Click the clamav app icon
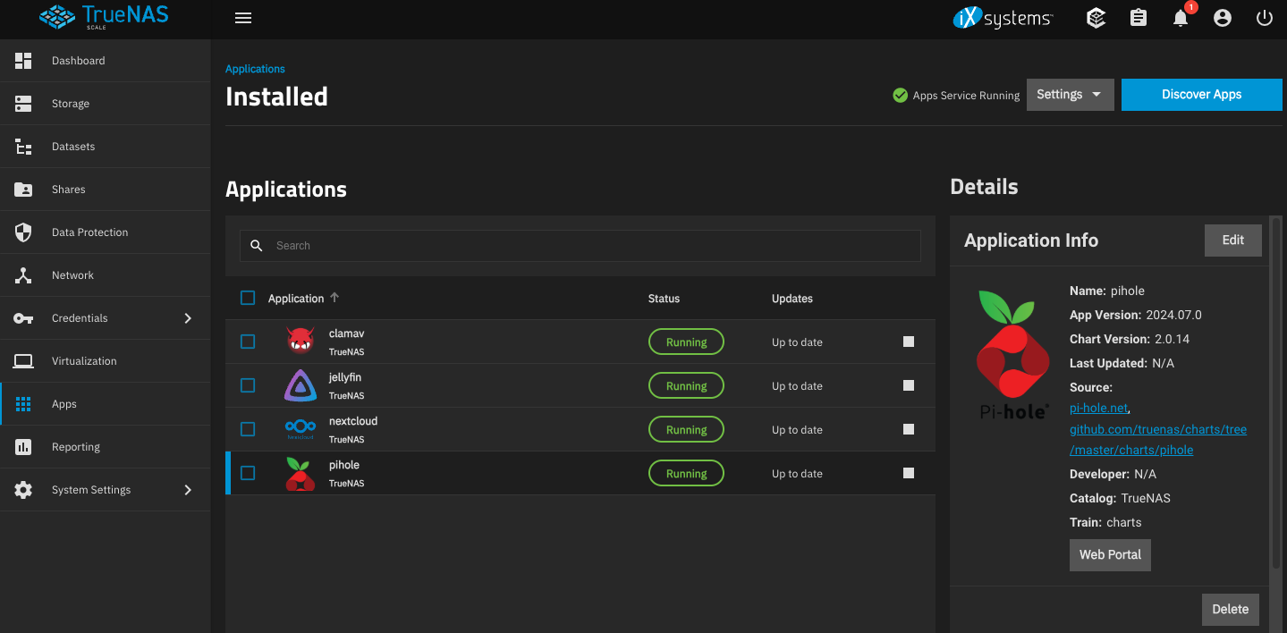 (x=301, y=342)
